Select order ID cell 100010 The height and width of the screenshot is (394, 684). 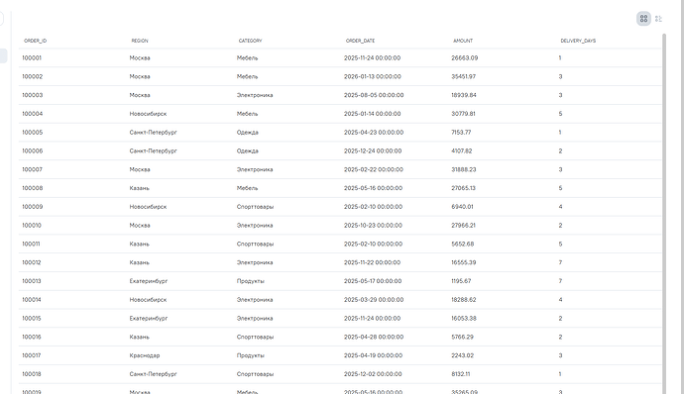pyautogui.click(x=32, y=226)
